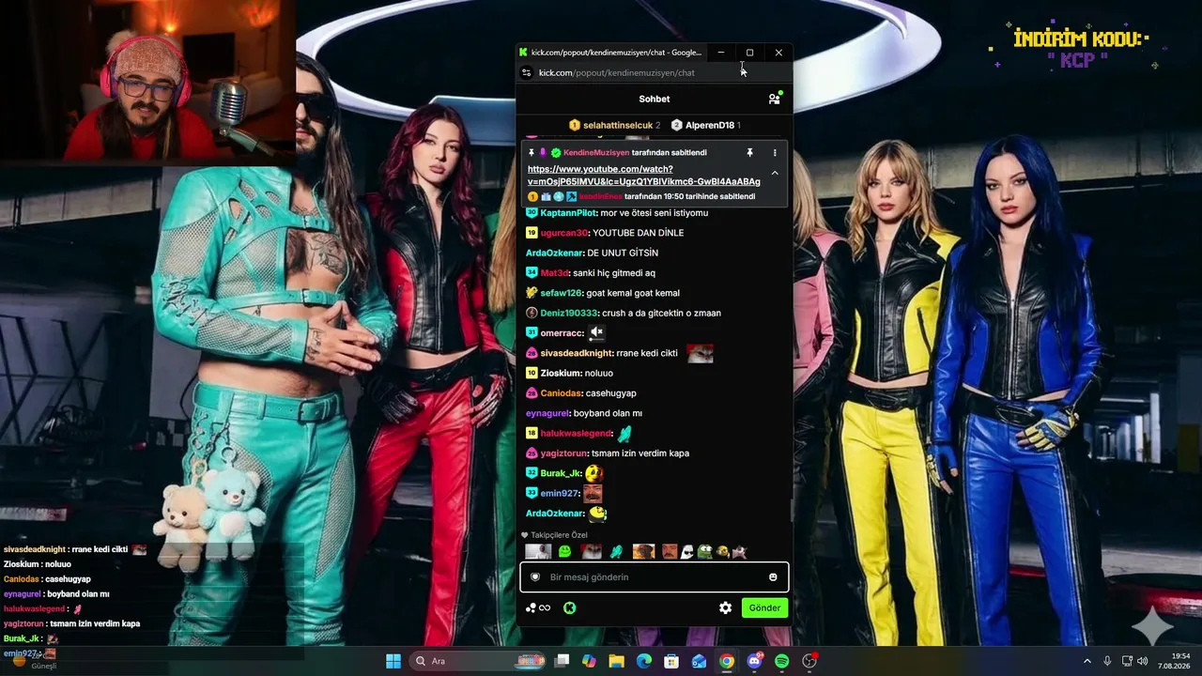1202x676 pixels.
Task: Click username Zioskium in Kick chat window
Action: [x=561, y=374]
